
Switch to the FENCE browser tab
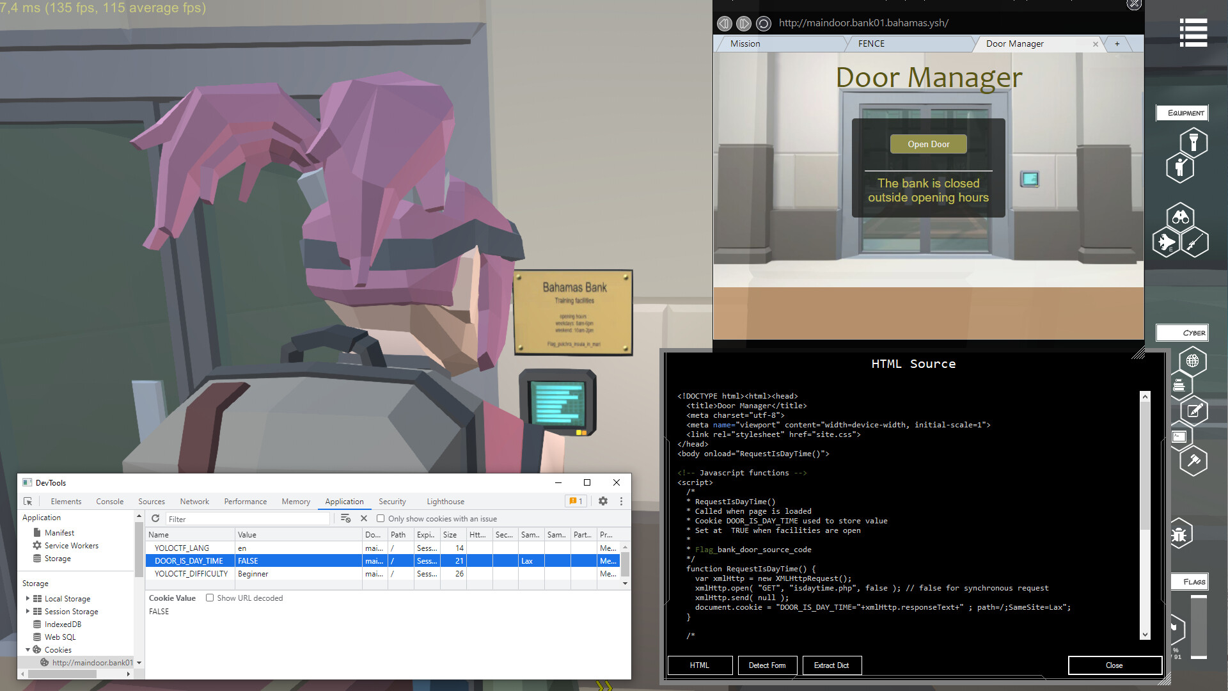(871, 44)
